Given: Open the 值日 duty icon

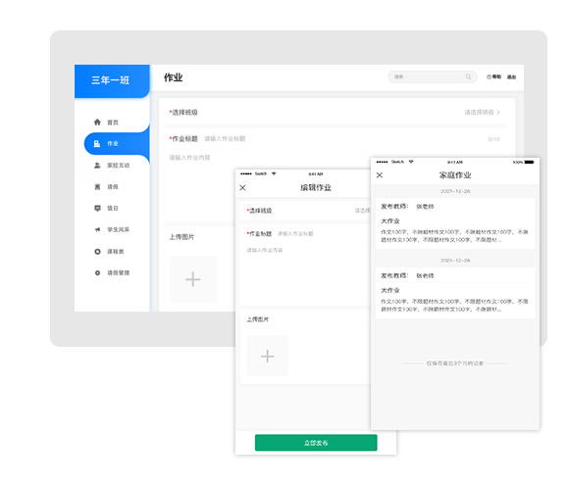Looking at the screenshot, I should pyautogui.click(x=97, y=208).
